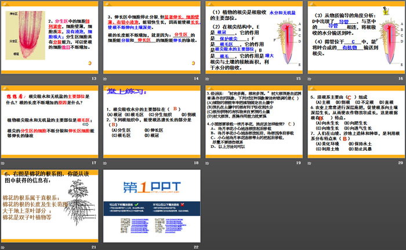Click slide number 19 label
This screenshot has height=250, width=406.
pyautogui.click(x=298, y=162)
